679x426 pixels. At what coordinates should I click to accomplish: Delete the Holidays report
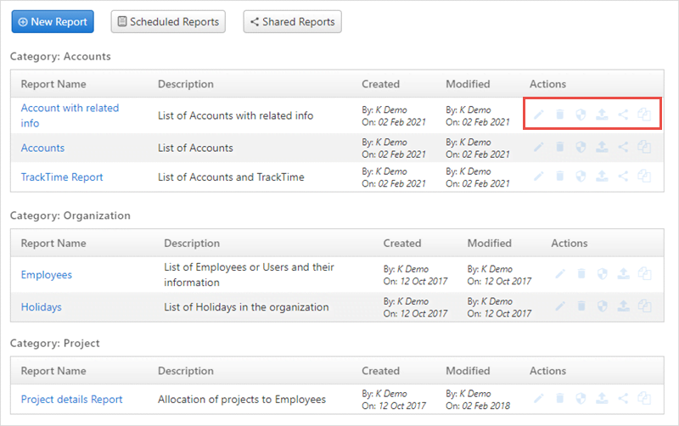(x=581, y=306)
